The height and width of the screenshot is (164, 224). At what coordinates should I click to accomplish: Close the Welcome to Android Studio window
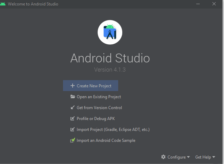[214, 4]
